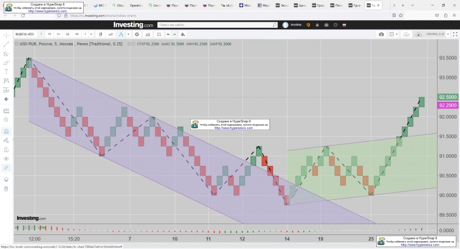The height and width of the screenshot is (249, 460).
Task: Open the XABCD patterns tool
Action: [x=6, y=81]
